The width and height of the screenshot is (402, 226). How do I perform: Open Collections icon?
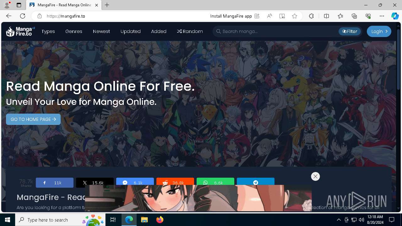tap(354, 16)
